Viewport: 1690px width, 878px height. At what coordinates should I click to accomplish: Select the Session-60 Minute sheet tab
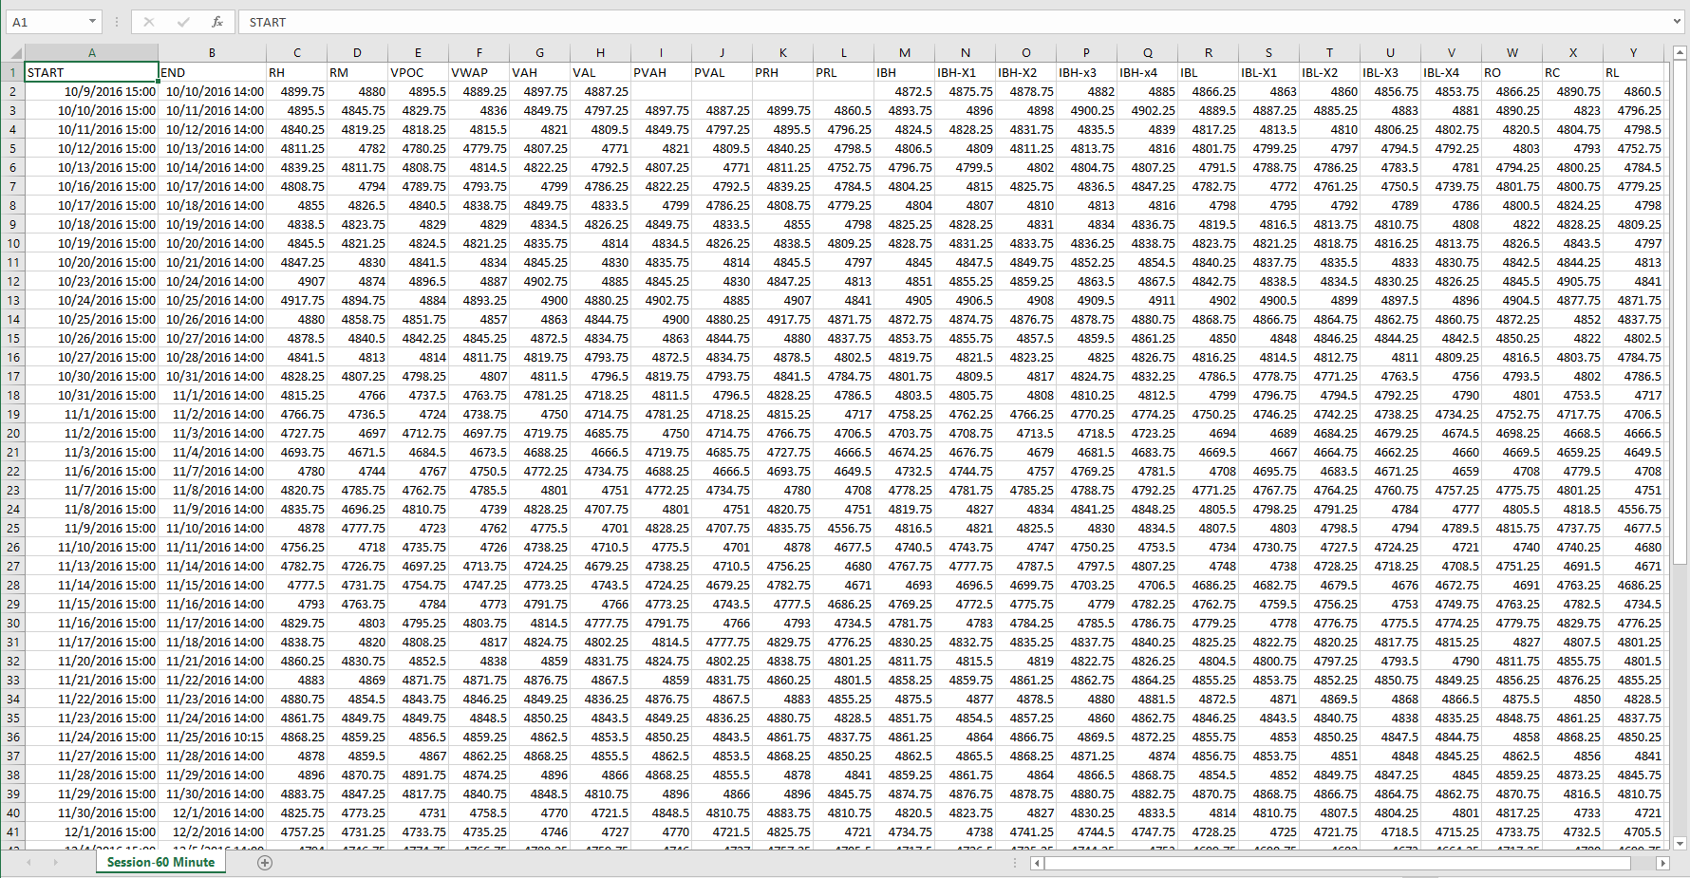(160, 862)
